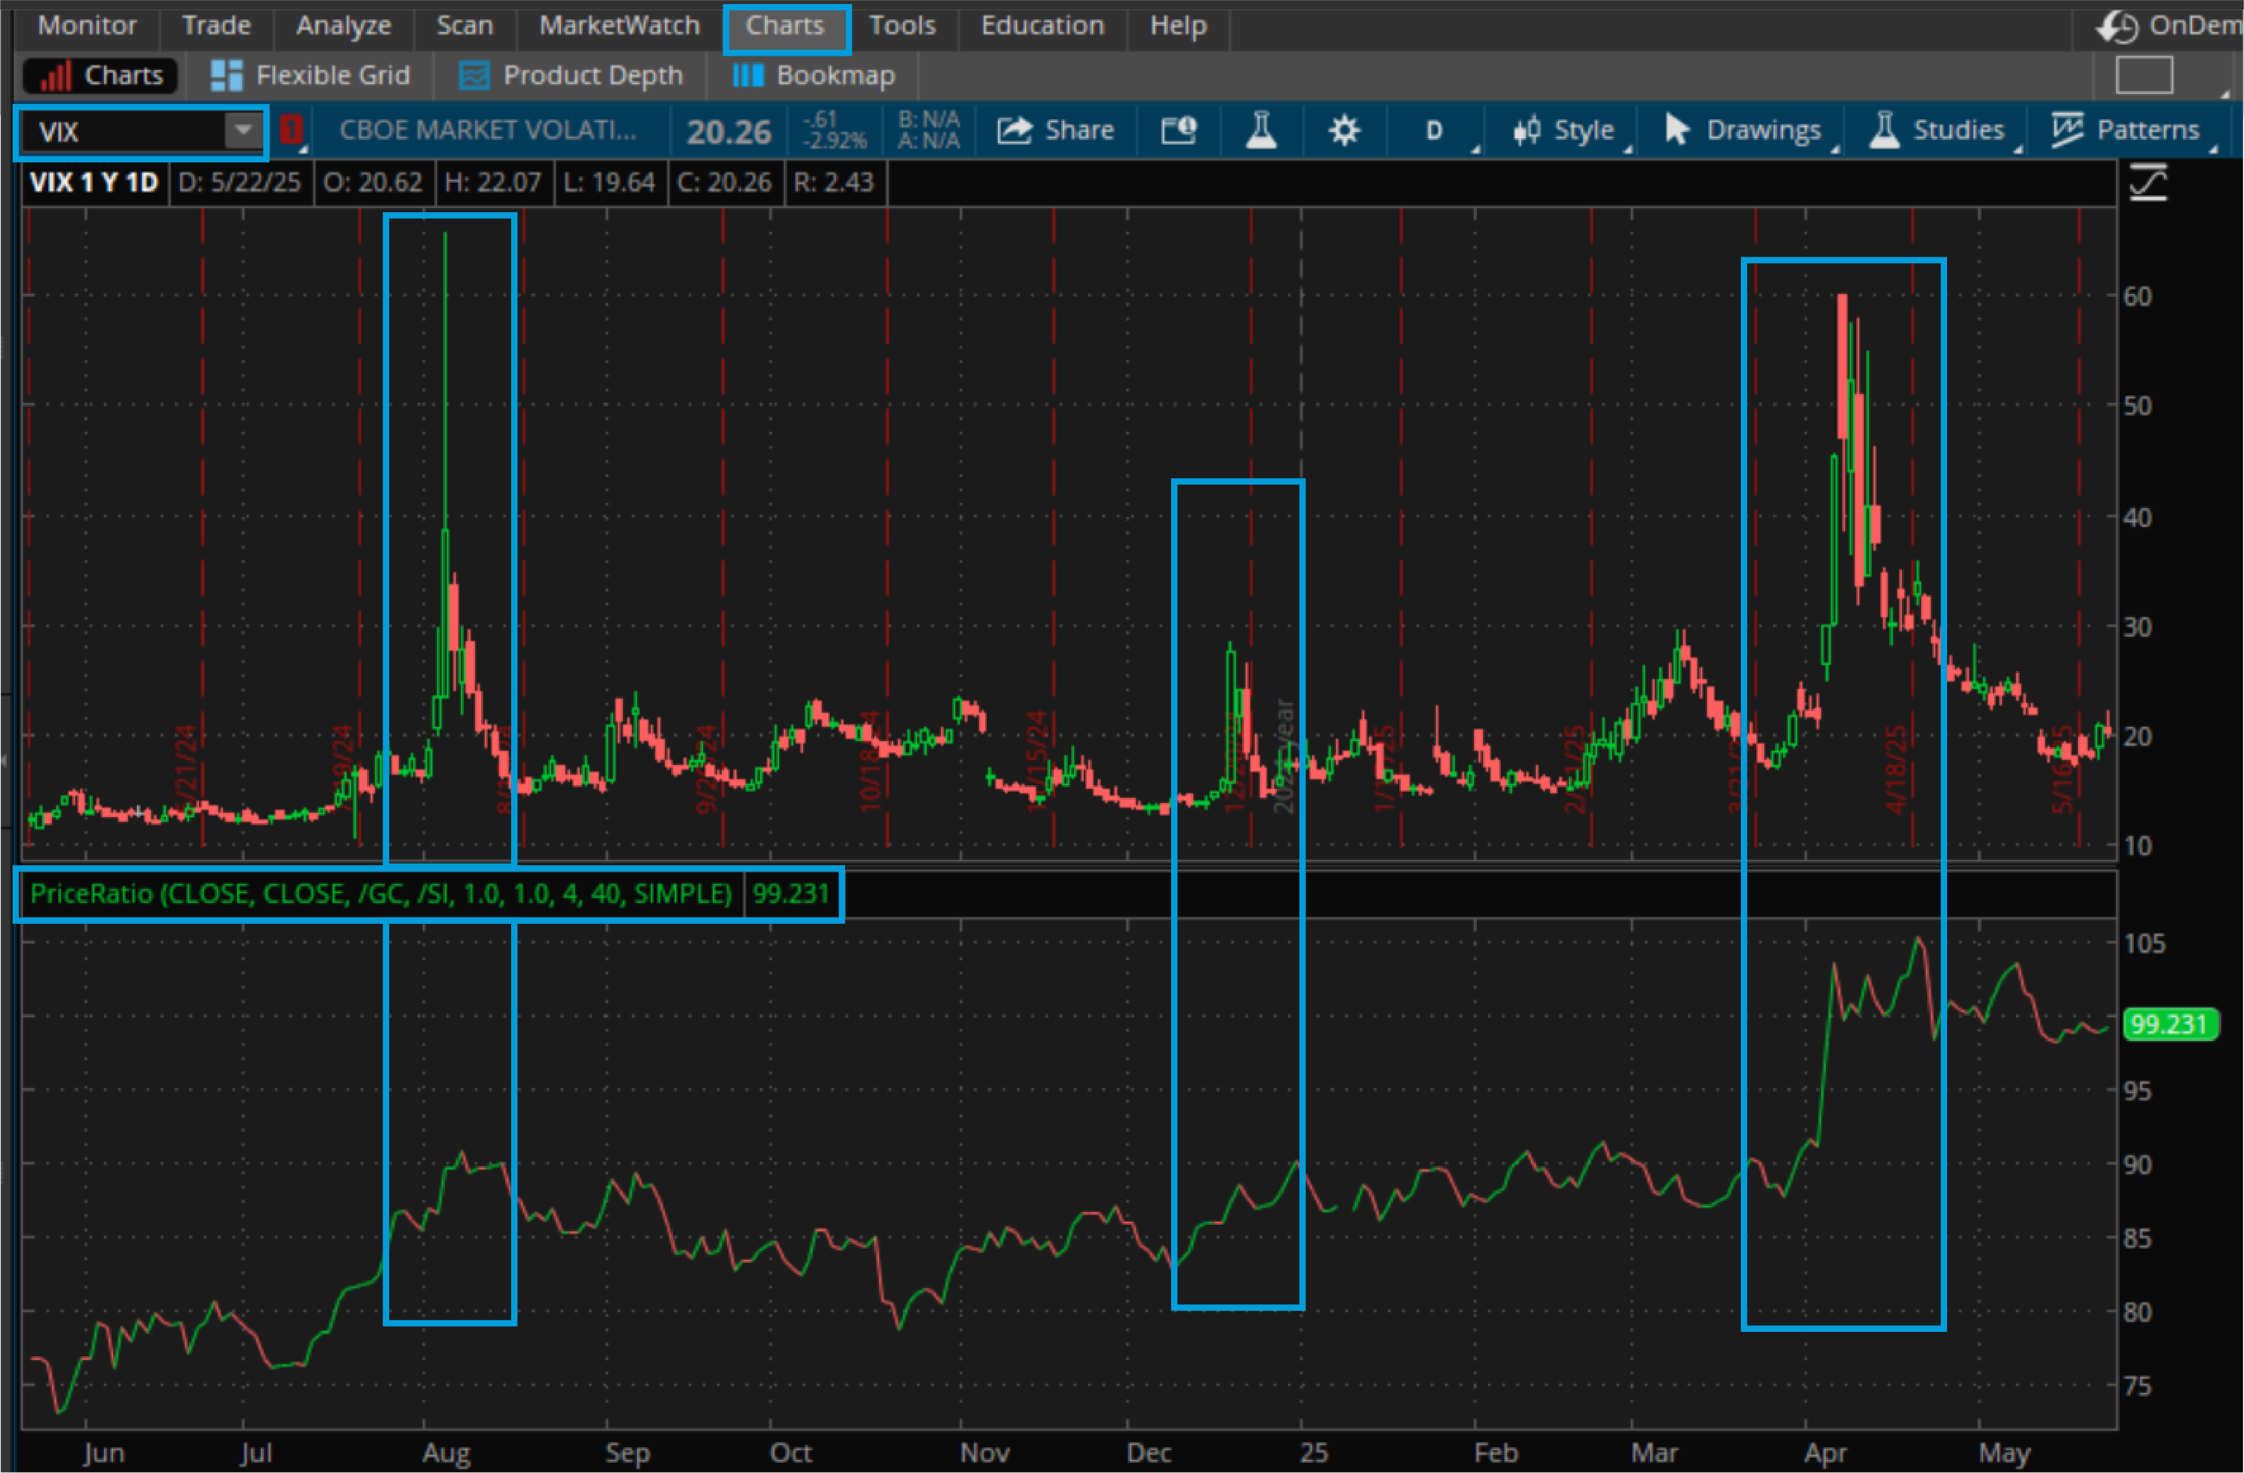Click the scale toggle icon above the price axis
Viewport: 2244px width, 1473px height.
[2148, 182]
